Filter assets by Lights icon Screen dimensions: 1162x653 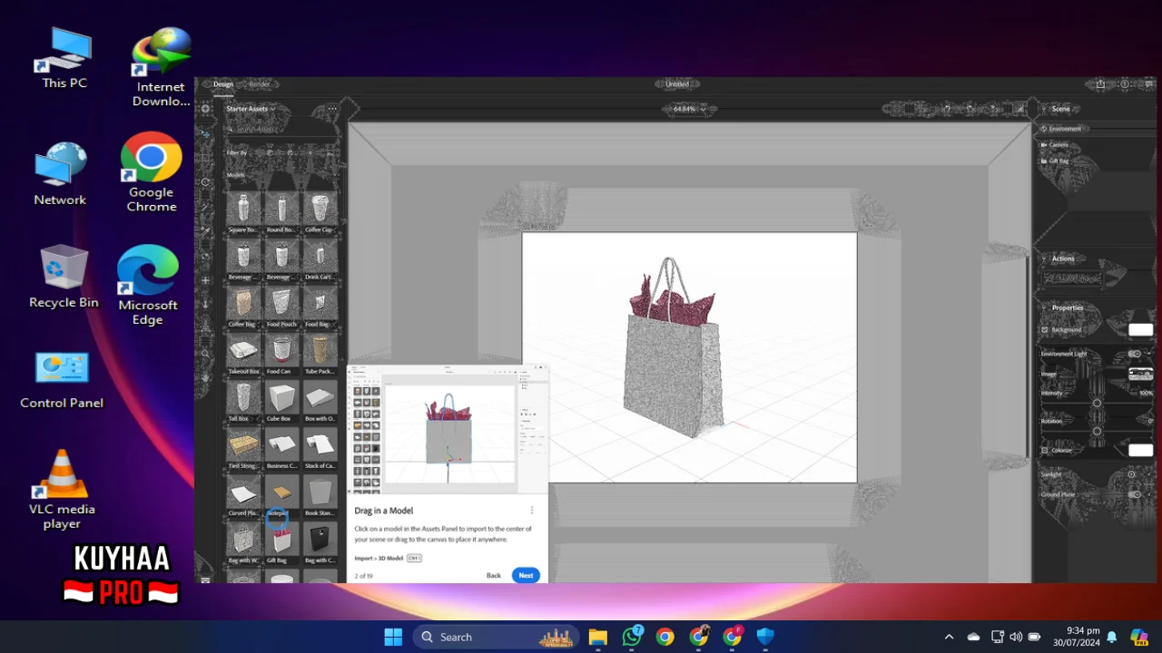[x=310, y=152]
